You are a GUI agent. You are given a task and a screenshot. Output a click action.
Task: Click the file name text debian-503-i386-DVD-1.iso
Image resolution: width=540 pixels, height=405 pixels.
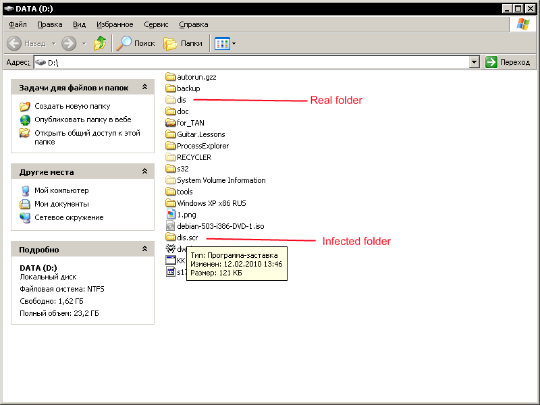(221, 226)
